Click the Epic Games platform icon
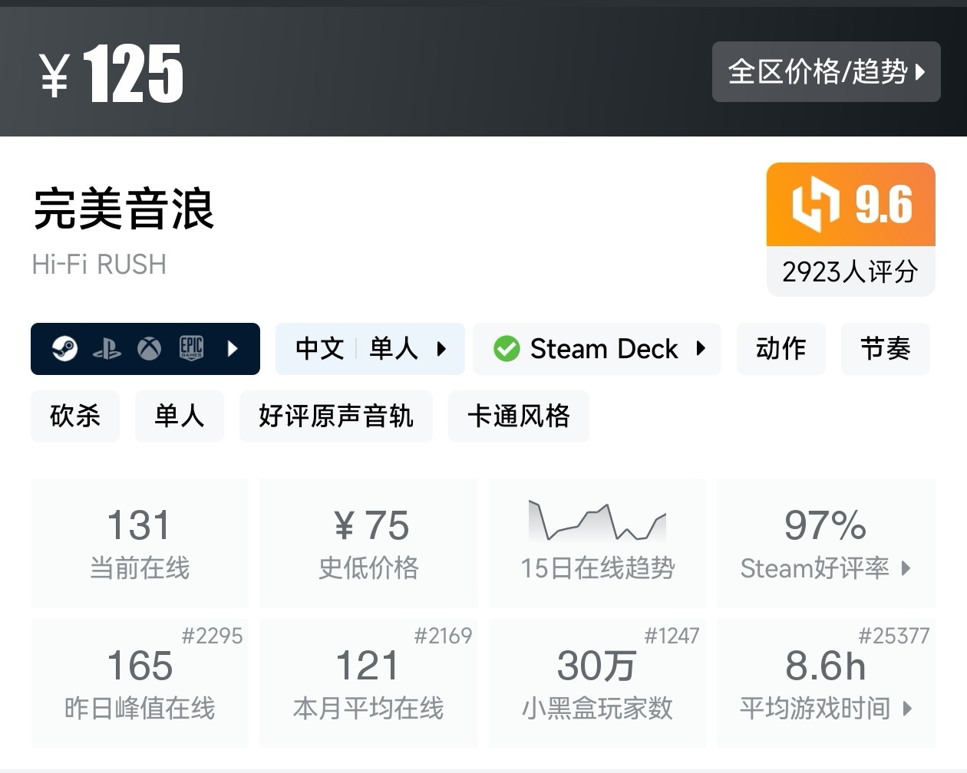Image resolution: width=967 pixels, height=773 pixels. point(191,349)
